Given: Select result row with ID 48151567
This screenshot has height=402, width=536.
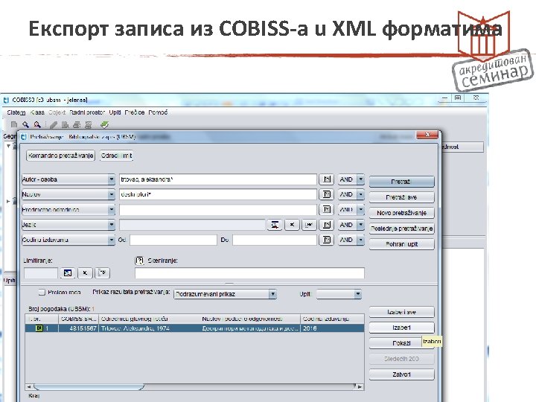Looking at the screenshot, I should point(195,328).
